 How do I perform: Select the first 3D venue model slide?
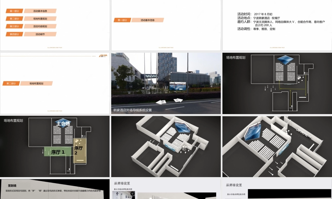pos(166,146)
